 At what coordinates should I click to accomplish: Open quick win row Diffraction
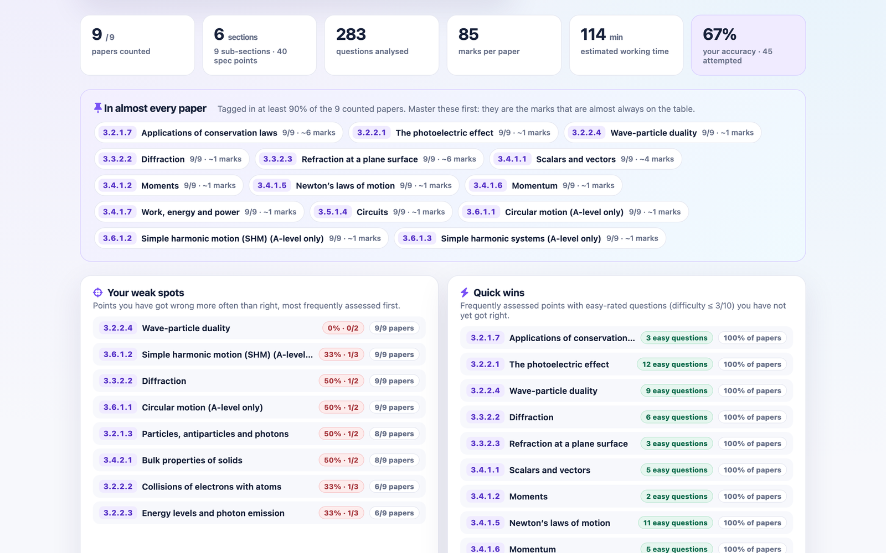click(x=626, y=418)
